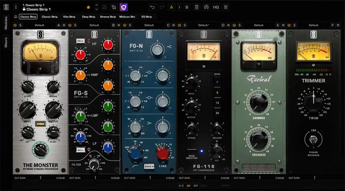Enable HQ mode
Image resolution: width=345 pixels, height=191 pixels.
pos(216,7)
